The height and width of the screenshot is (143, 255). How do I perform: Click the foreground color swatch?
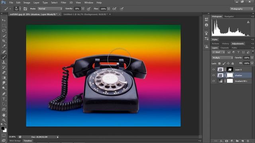[3, 128]
